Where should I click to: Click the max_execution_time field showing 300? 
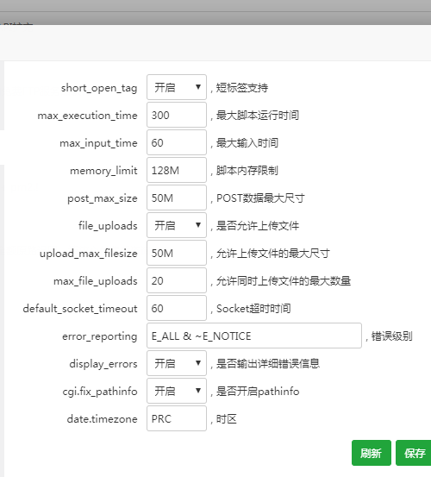[x=177, y=115]
